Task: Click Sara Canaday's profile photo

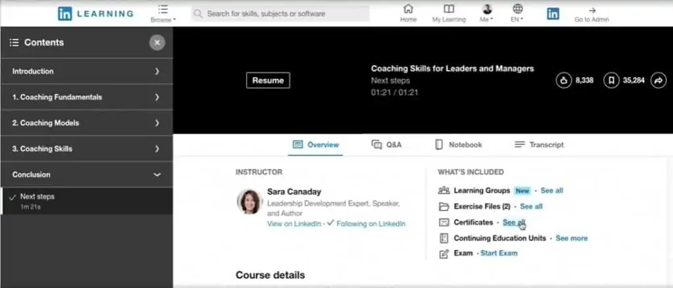Action: click(x=249, y=202)
